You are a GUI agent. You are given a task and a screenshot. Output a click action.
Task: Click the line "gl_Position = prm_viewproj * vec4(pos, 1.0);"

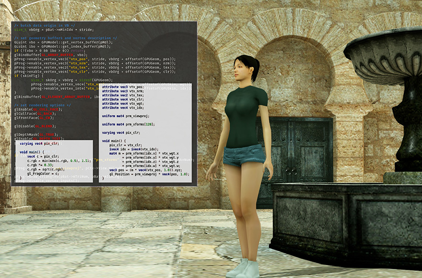(x=149, y=174)
